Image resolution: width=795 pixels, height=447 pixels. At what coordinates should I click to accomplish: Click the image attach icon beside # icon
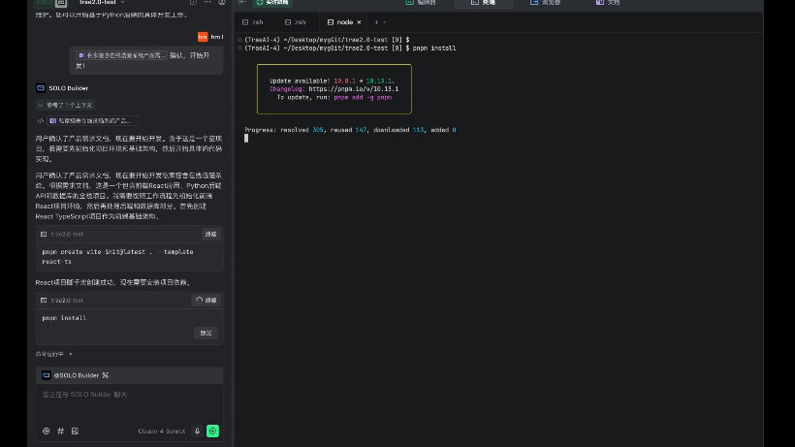[x=75, y=431]
